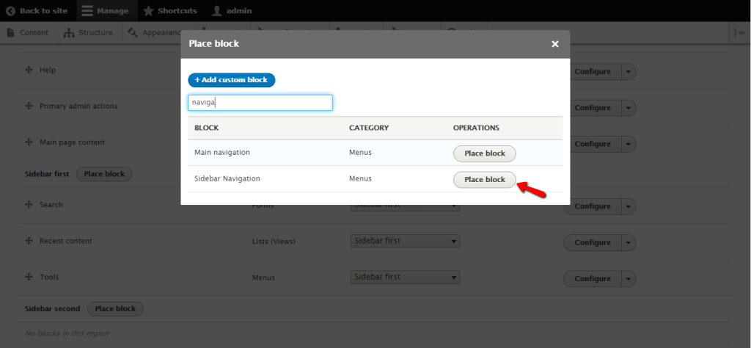Click the Recent content block label

(66, 241)
